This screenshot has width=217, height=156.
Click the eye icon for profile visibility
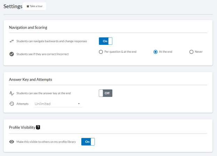pos(11,142)
